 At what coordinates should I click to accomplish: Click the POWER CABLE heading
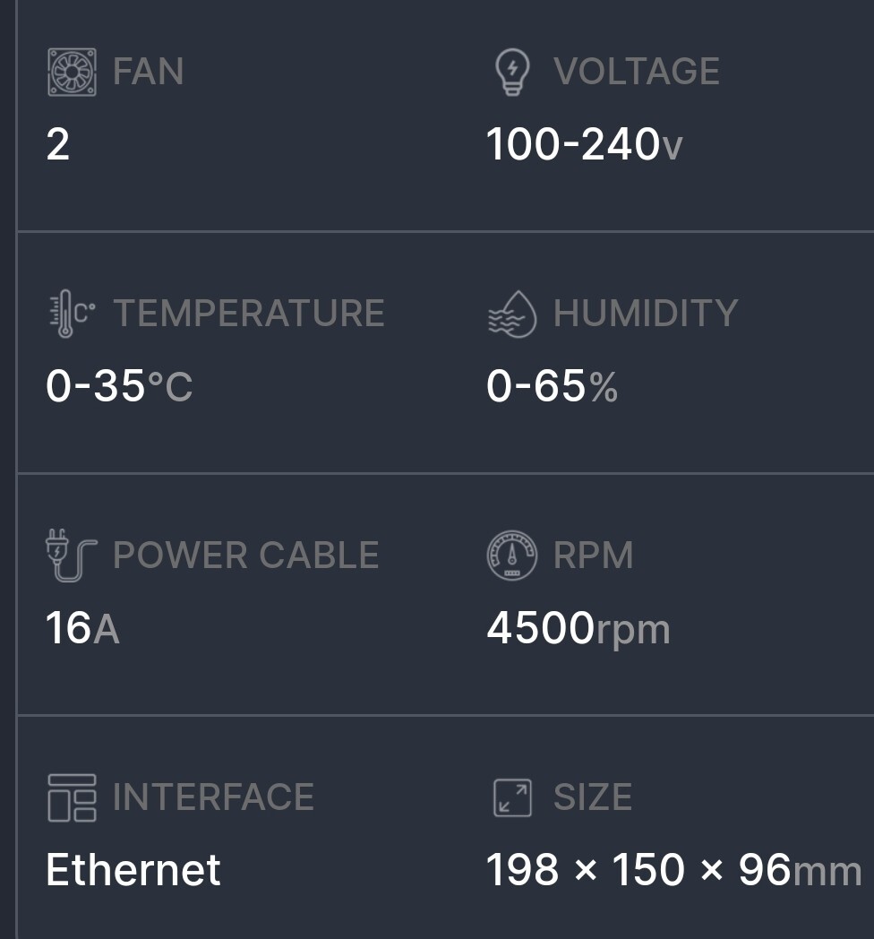coord(246,556)
